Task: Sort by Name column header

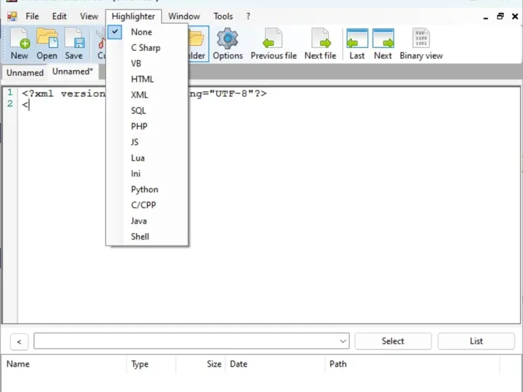Action: pyautogui.click(x=64, y=364)
